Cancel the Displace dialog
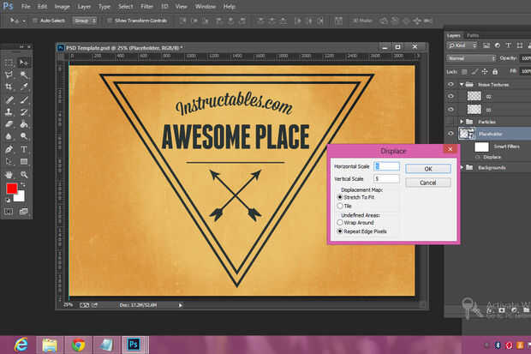Image resolution: width=531 pixels, height=354 pixels. 427,183
